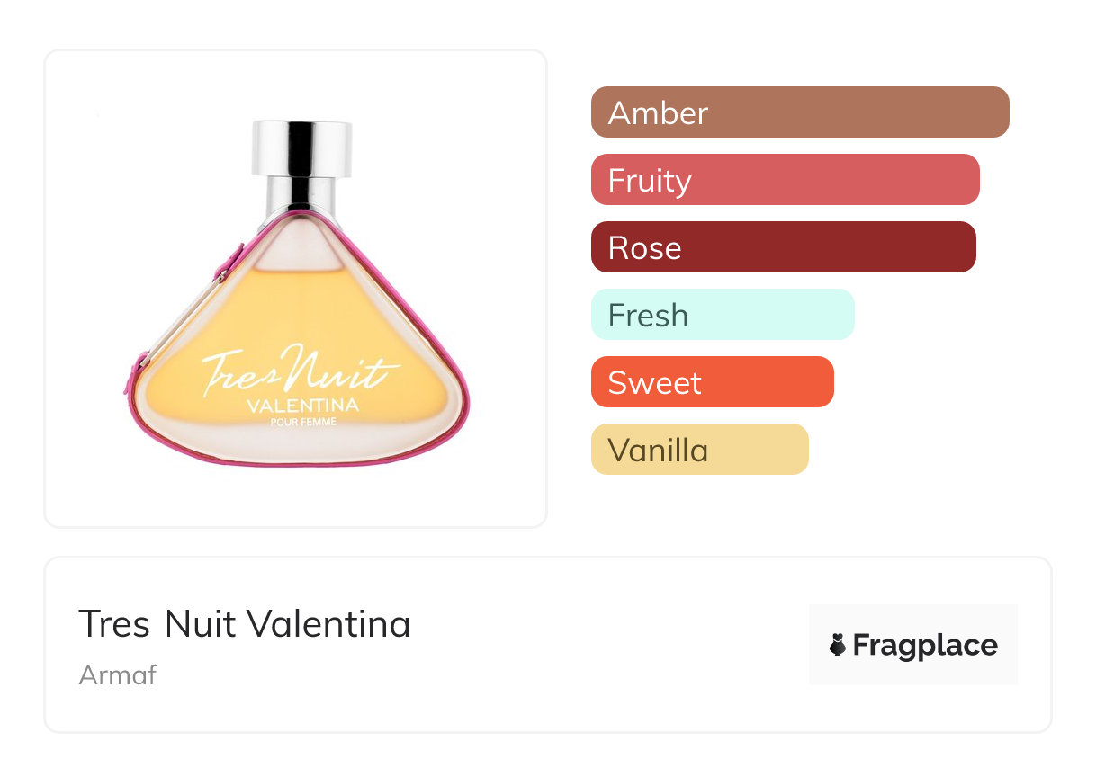1096x777 pixels.
Task: Click the Amber accord bar
Action: [x=799, y=112]
